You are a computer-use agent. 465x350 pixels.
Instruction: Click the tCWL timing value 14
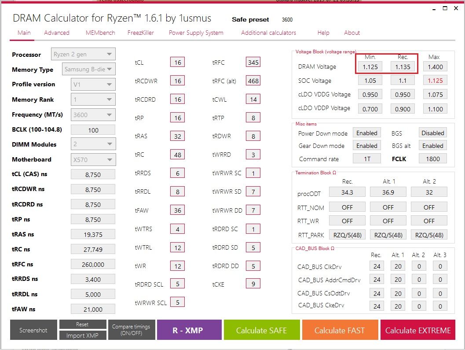(x=253, y=99)
